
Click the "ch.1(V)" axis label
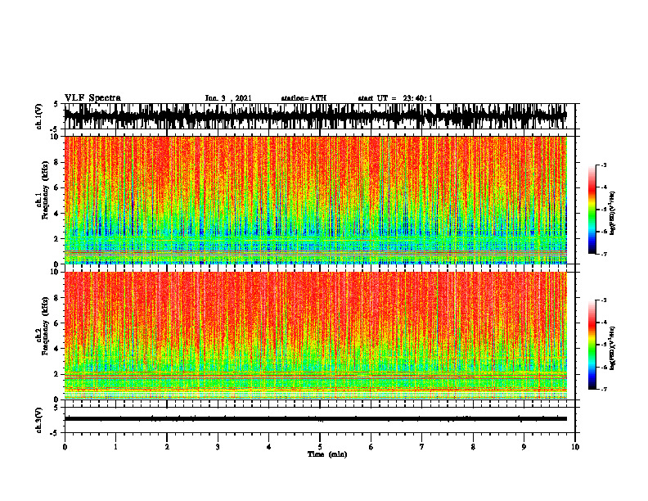pyautogui.click(x=39, y=116)
